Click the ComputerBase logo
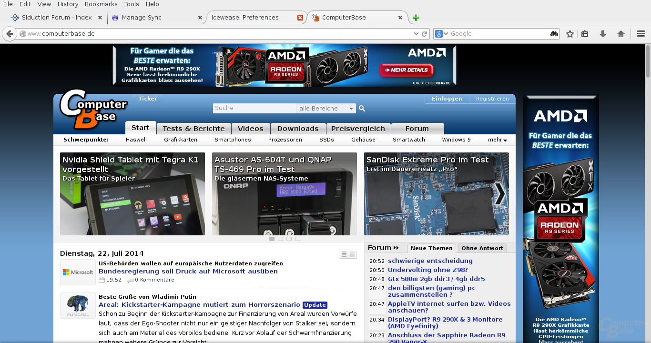 (93, 109)
